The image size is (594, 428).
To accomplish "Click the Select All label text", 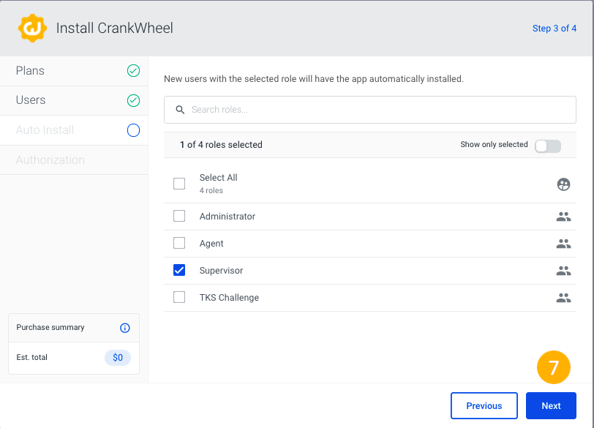I will coord(219,178).
